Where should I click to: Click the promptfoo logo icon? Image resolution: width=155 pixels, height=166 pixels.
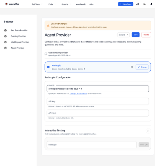pos(6,4)
